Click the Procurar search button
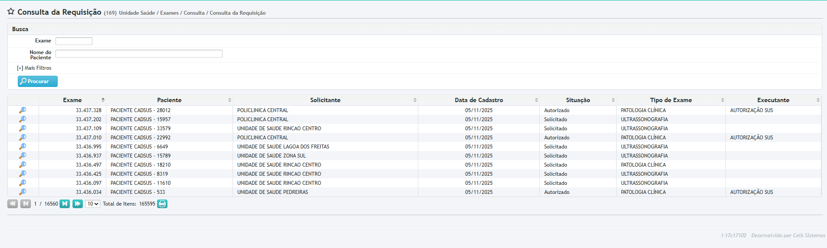Viewport: 827px width, 248px height. (38, 81)
